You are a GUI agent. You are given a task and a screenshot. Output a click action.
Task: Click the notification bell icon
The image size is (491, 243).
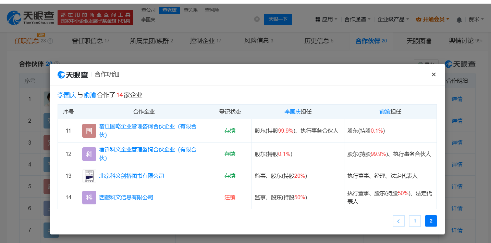(x=459, y=19)
